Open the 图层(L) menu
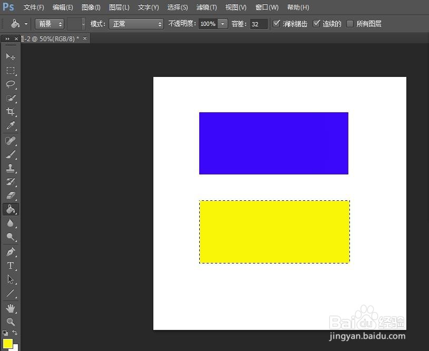The height and width of the screenshot is (351, 429). point(119,7)
